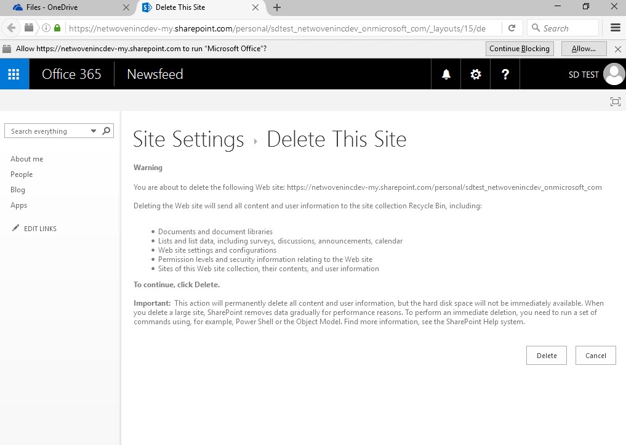The width and height of the screenshot is (626, 445).
Task: Open the browser hamburger menu
Action: [x=615, y=28]
